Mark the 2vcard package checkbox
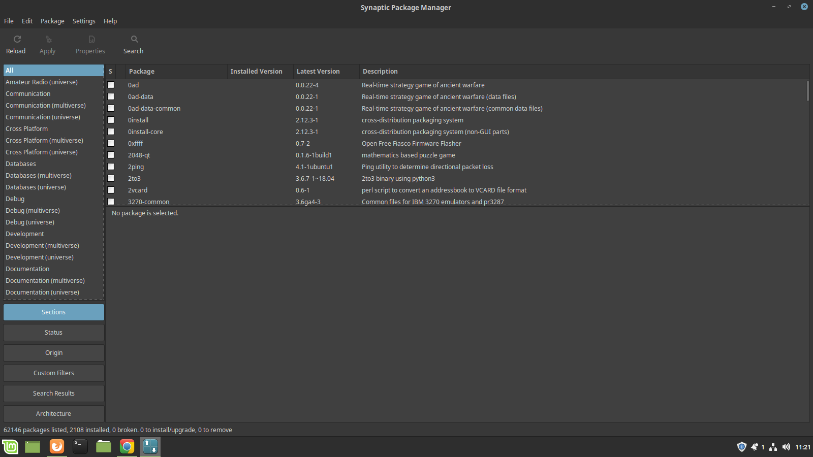Screen dimensions: 813x457 111,190
